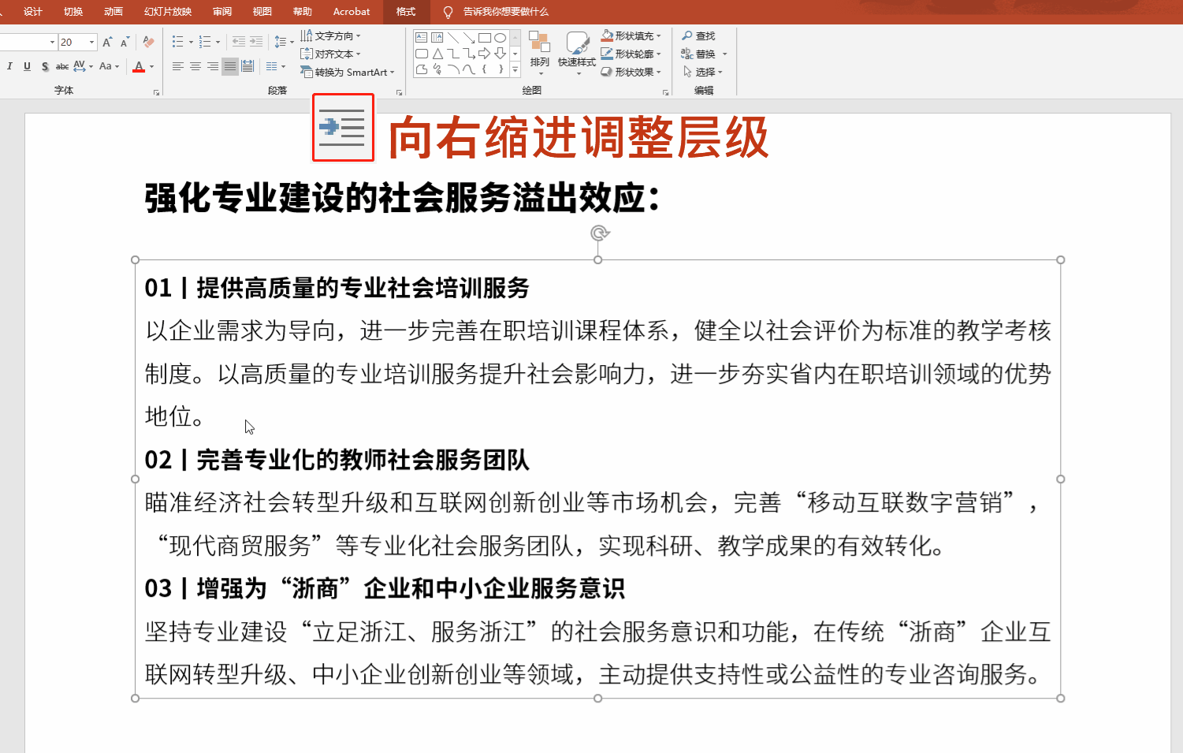Pick the font color swatch
The image size is (1183, 753).
pyautogui.click(x=140, y=66)
